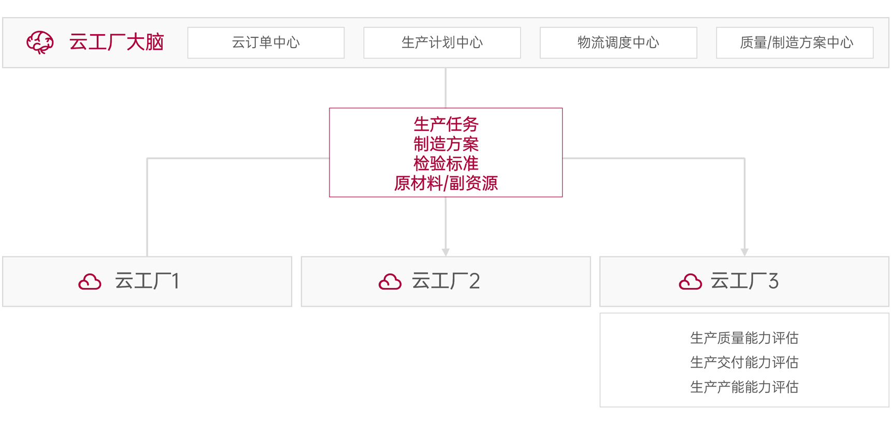Open the 物流调度中心 box

coord(618,42)
